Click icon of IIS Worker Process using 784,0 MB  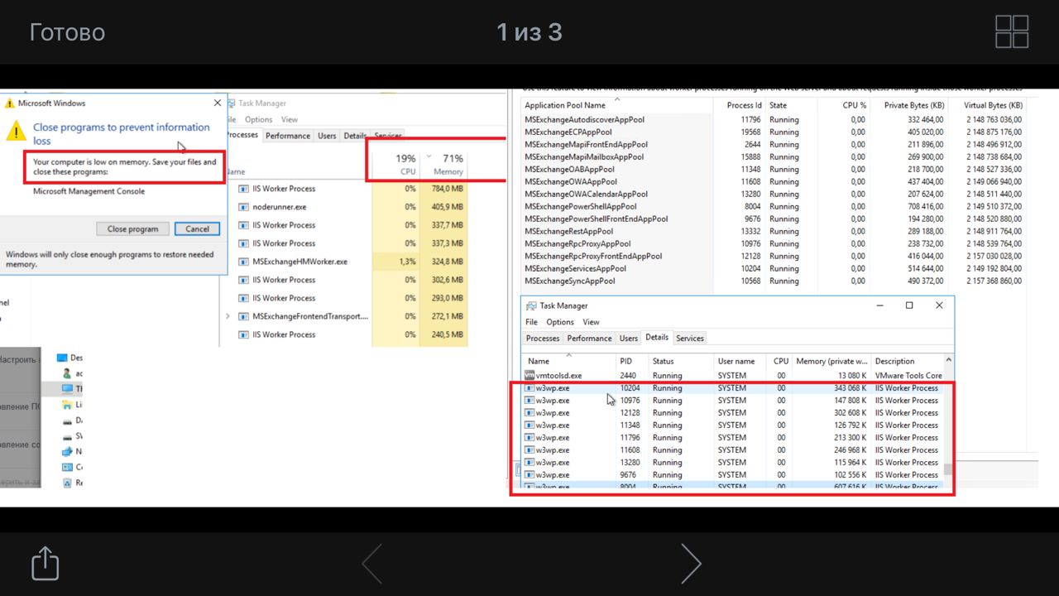[x=243, y=189]
